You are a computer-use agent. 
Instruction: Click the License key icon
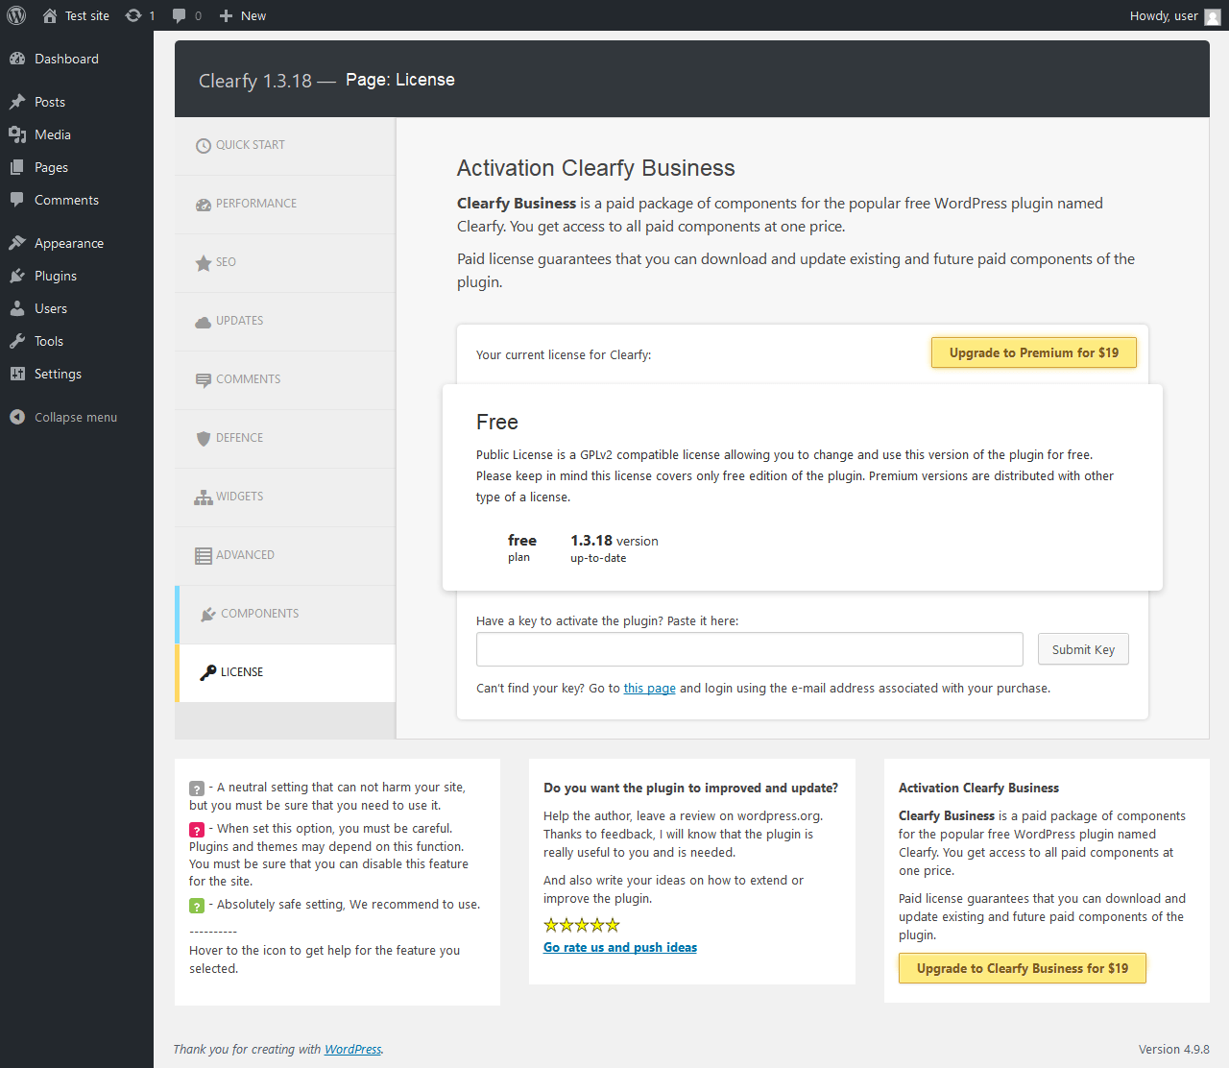click(208, 672)
